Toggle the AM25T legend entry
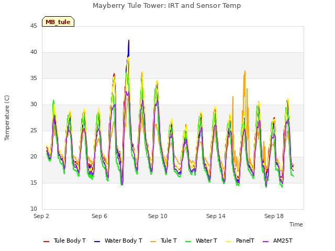This screenshot has width=335, height=251. coord(277,241)
